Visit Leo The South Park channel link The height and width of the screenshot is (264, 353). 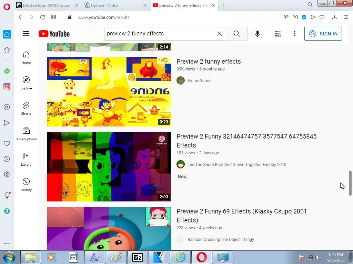(x=237, y=165)
